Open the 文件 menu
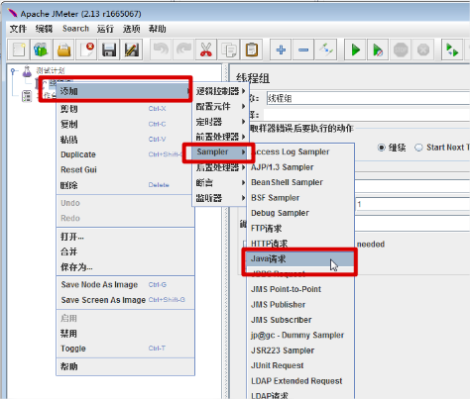The width and height of the screenshot is (470, 400). point(18,29)
